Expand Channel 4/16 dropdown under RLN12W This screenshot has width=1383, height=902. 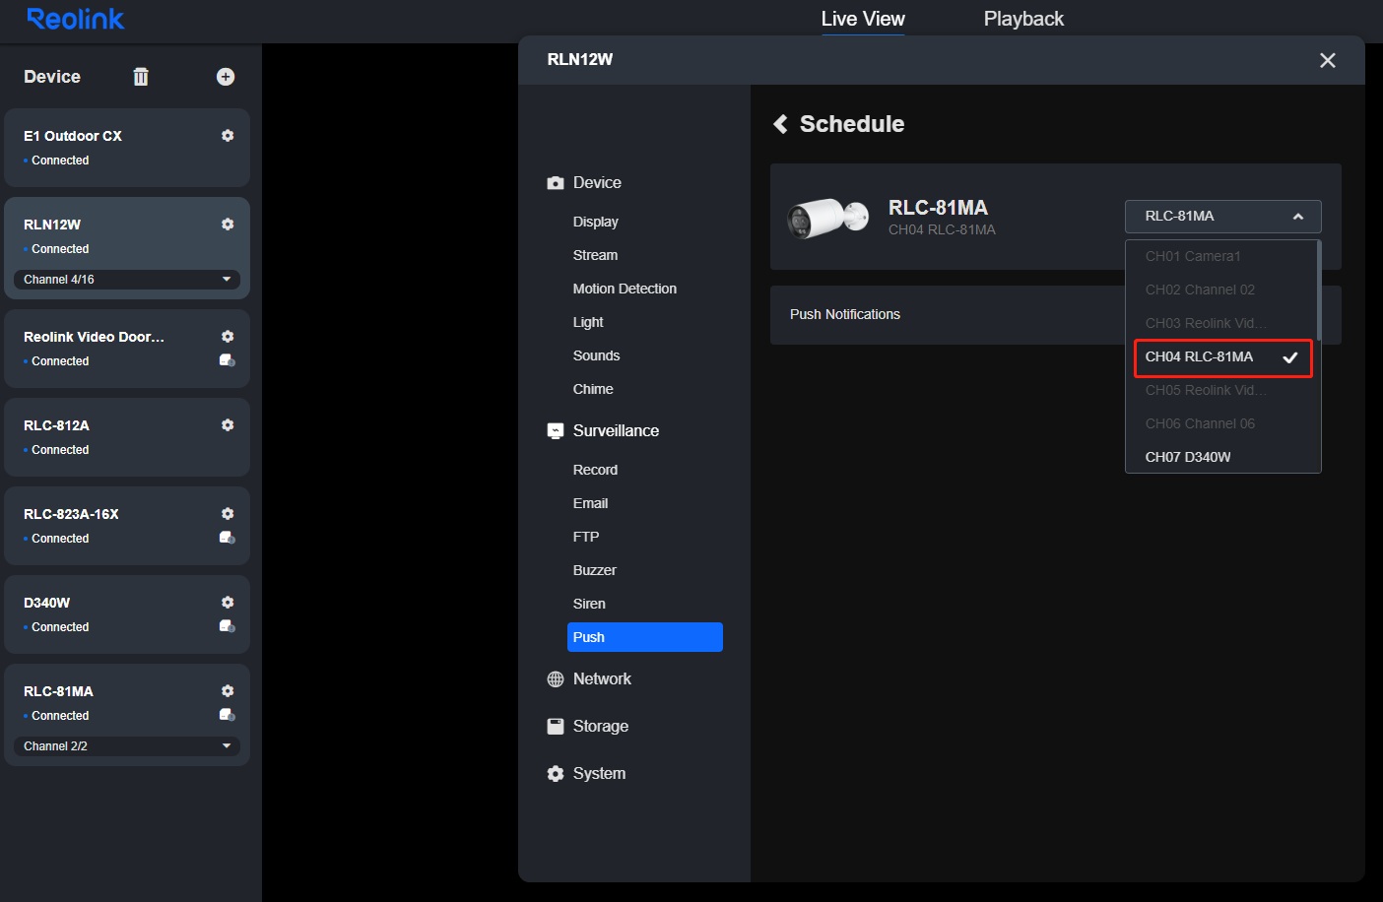click(x=127, y=280)
